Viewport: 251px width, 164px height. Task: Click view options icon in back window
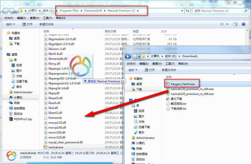tap(222, 24)
